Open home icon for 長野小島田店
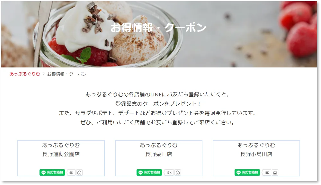Viewport: 321px width, 185px height. (275, 172)
